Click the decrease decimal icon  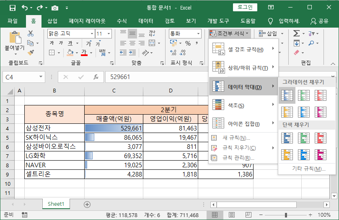pos(183,52)
